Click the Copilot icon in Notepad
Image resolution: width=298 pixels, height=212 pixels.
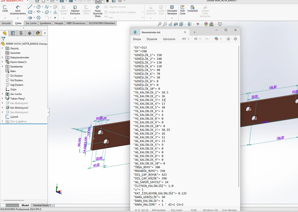[x=216, y=39]
